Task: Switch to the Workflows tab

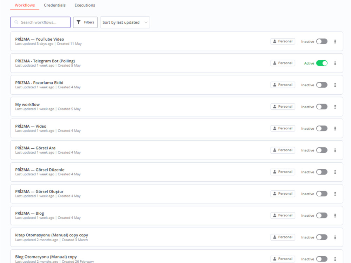Action: [25, 5]
